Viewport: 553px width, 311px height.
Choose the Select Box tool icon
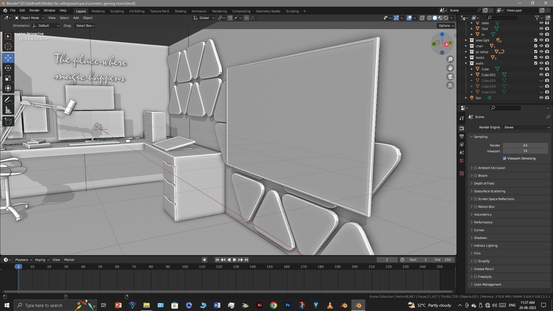point(8,36)
